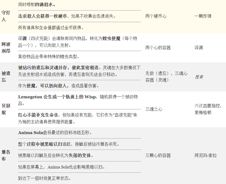The width and height of the screenshot is (226, 184).
Task: Click the 两个心的容器 health cell
Action: tap(158, 48)
